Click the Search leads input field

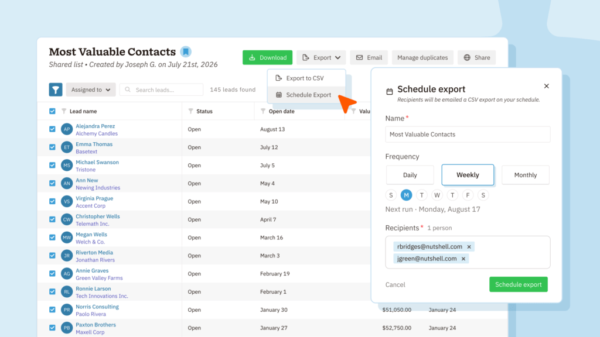pyautogui.click(x=161, y=90)
